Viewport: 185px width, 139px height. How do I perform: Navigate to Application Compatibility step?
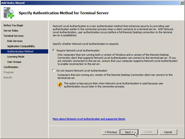(21, 46)
